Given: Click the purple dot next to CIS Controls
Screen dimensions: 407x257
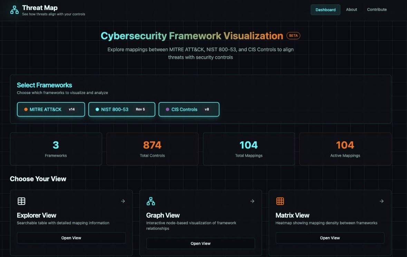Looking at the screenshot, I should (167, 109).
